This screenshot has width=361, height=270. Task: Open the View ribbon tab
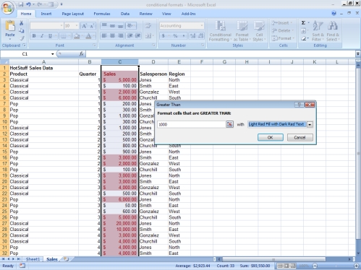coord(166,14)
